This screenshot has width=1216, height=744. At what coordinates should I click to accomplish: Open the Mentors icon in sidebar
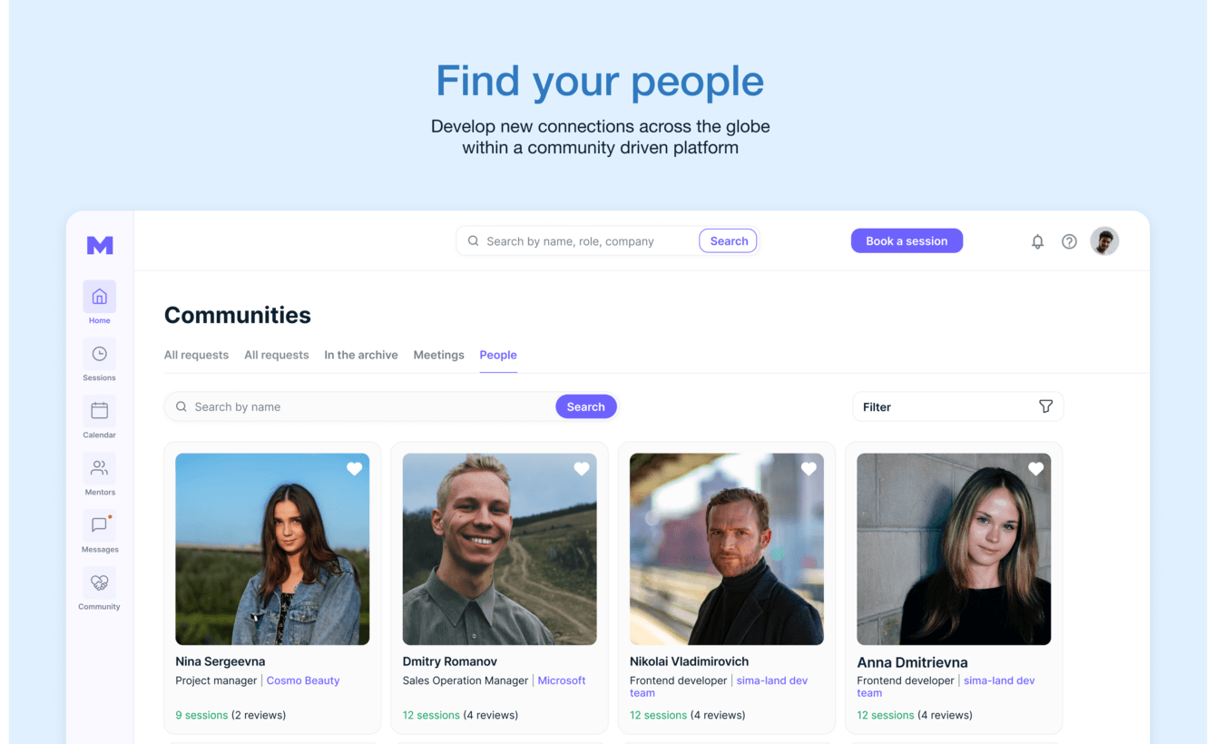coord(99,468)
